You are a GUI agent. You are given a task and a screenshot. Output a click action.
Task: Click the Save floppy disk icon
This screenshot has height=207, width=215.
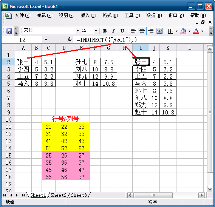tap(9, 31)
